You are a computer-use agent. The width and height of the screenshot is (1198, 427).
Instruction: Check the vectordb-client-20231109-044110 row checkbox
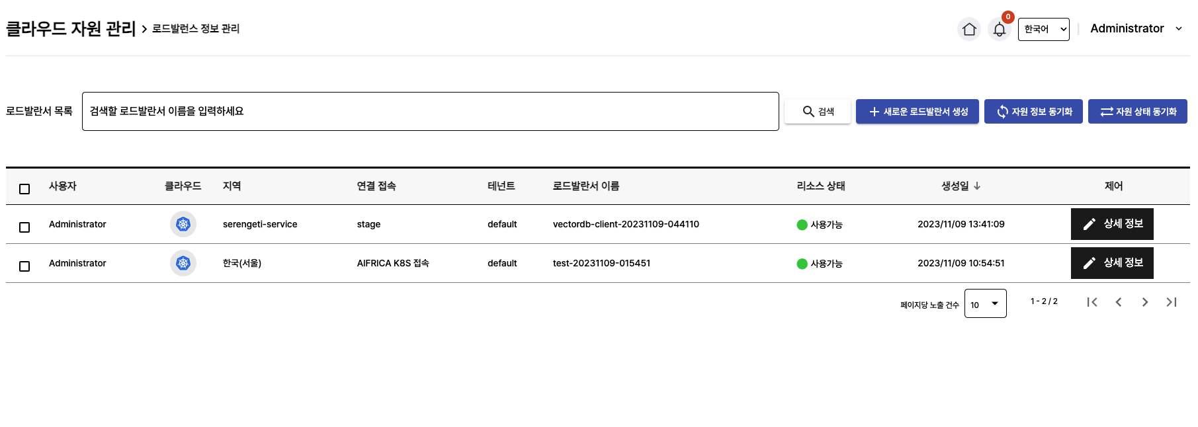coord(24,227)
